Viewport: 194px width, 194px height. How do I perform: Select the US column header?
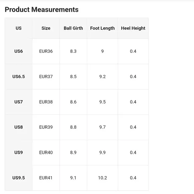18,28
